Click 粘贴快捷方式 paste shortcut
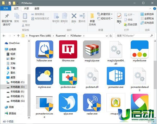Screen dimensions: 157x124 (x=40, y=19)
